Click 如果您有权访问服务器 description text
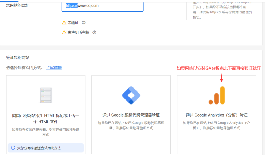The height and width of the screenshot is (155, 265). tap(46, 132)
